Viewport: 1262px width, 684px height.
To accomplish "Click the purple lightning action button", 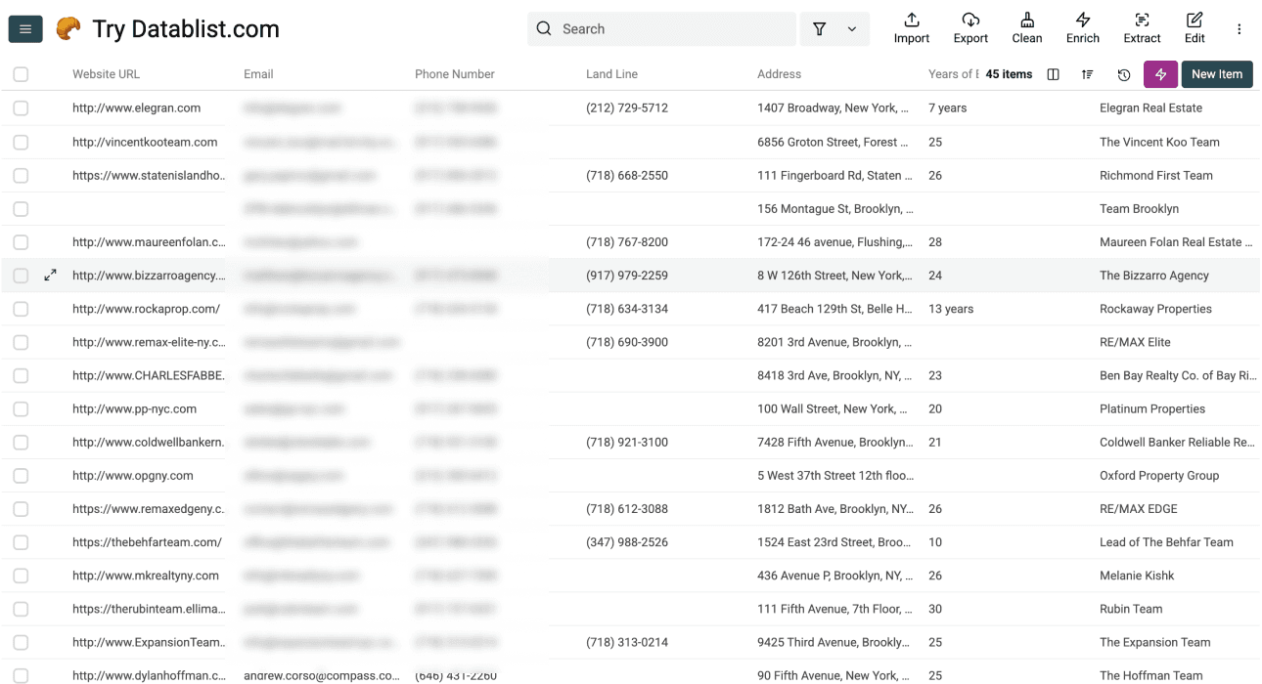I will click(1160, 74).
